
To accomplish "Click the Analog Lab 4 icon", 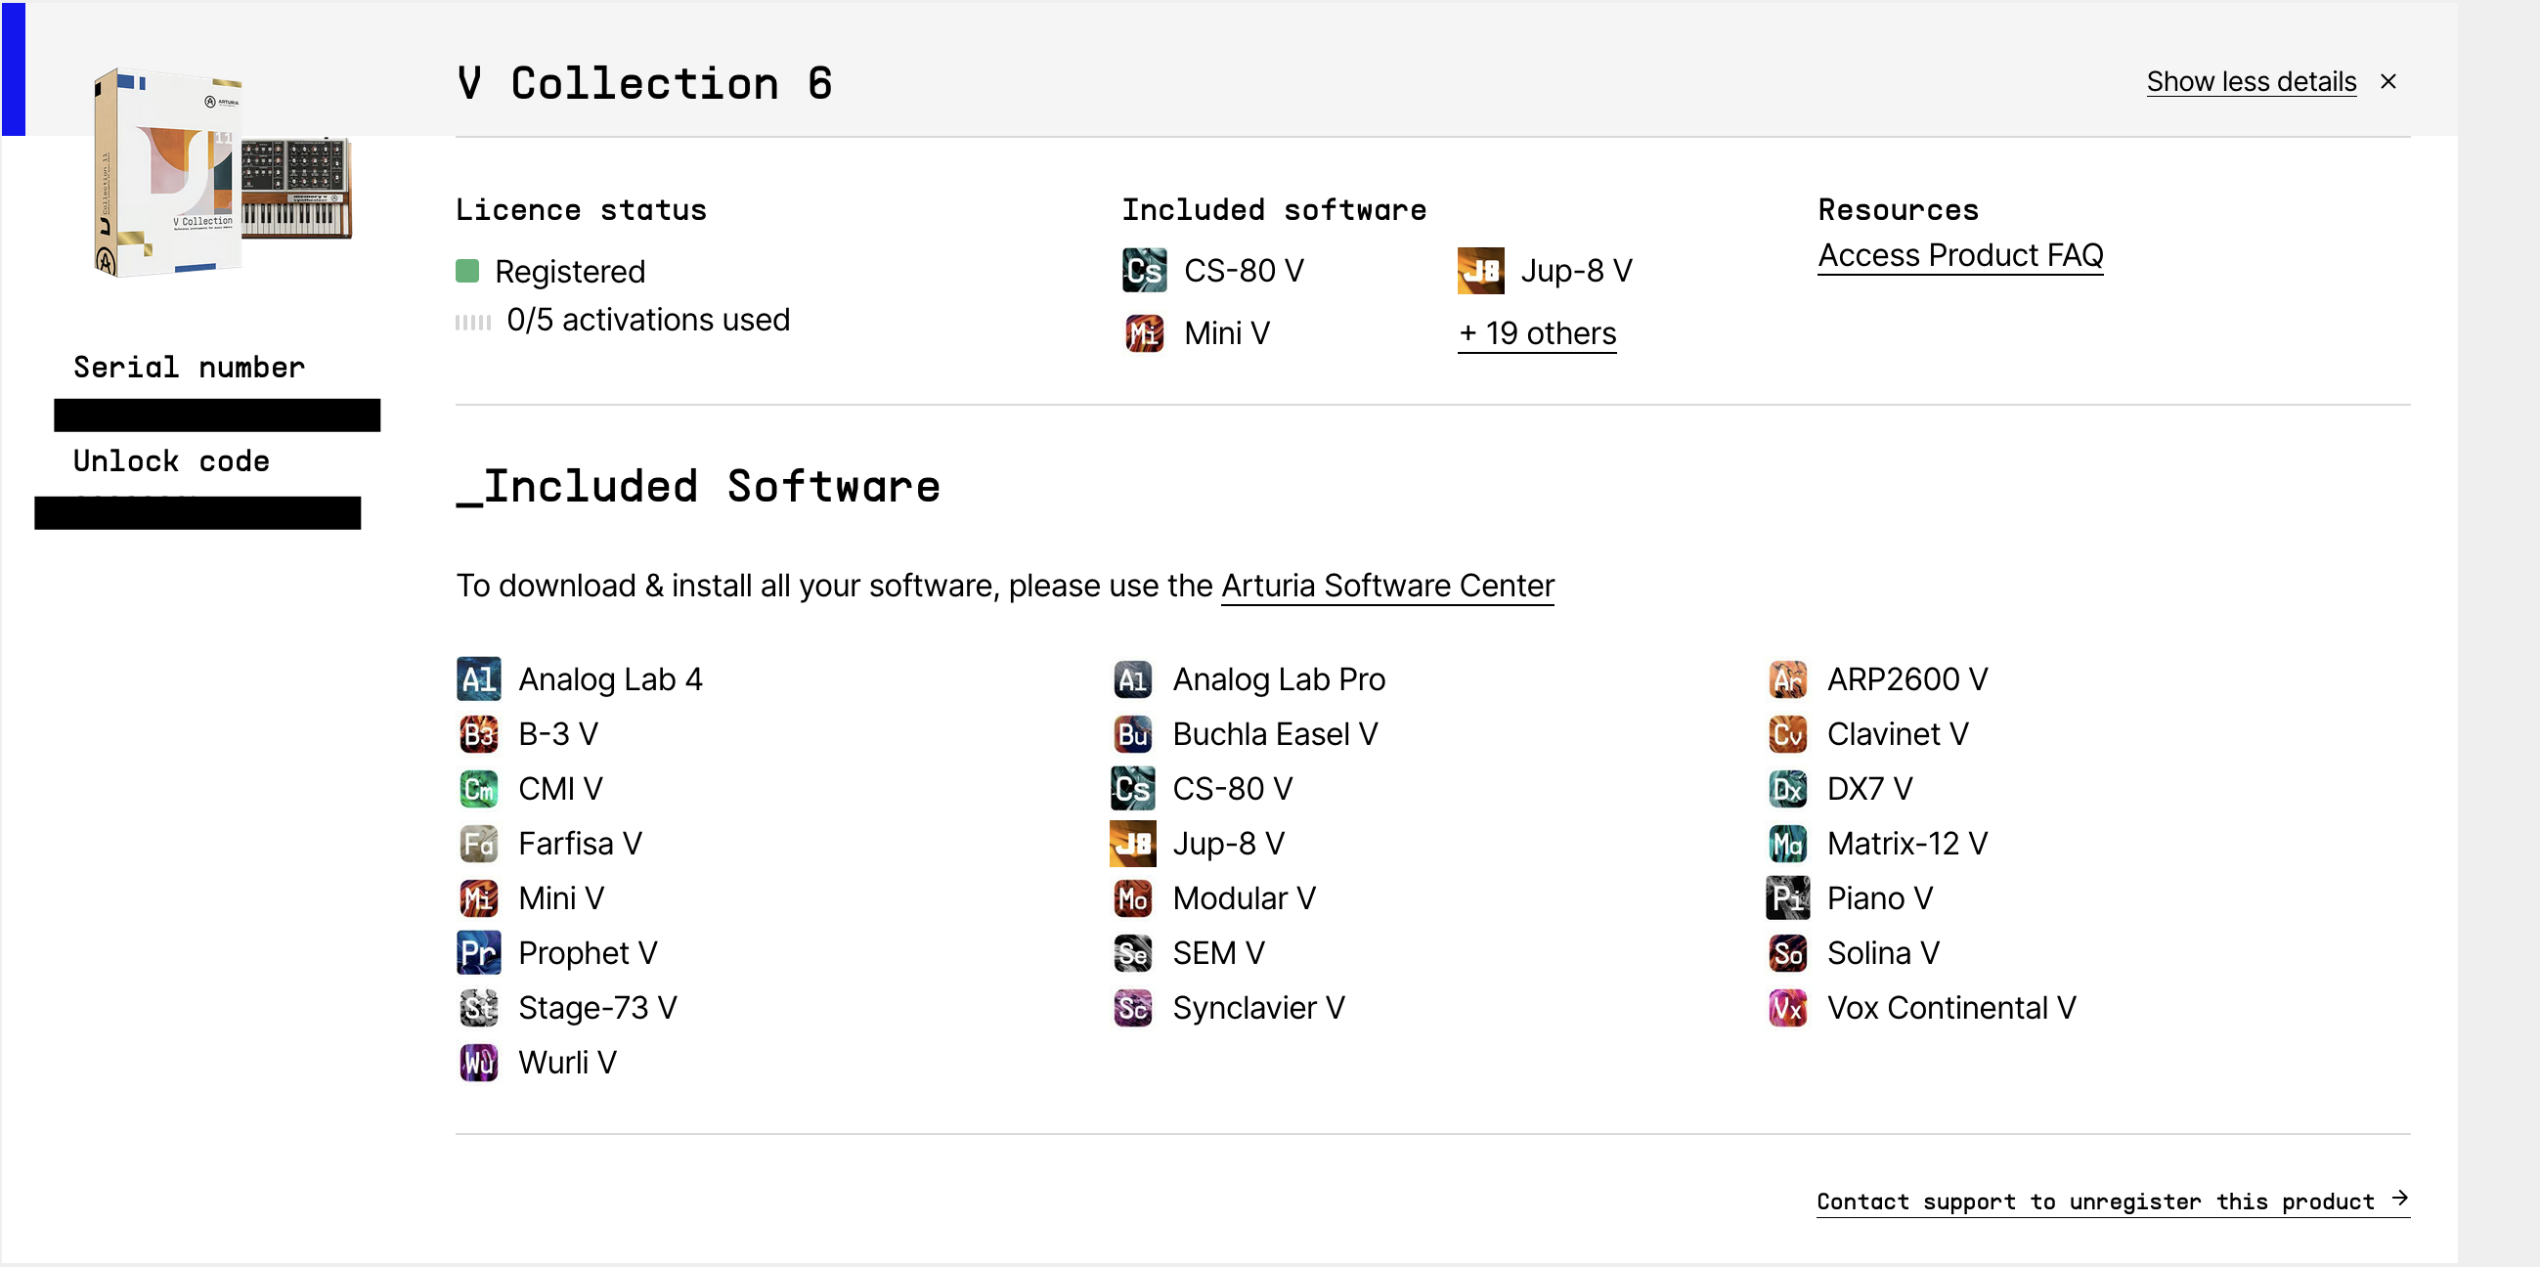I will click(478, 679).
